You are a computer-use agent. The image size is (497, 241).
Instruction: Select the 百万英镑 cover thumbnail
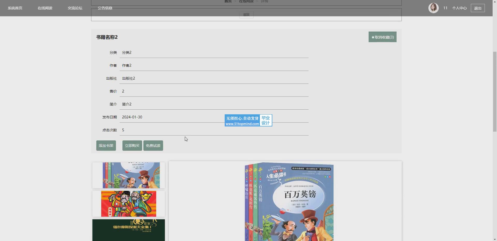(129, 175)
